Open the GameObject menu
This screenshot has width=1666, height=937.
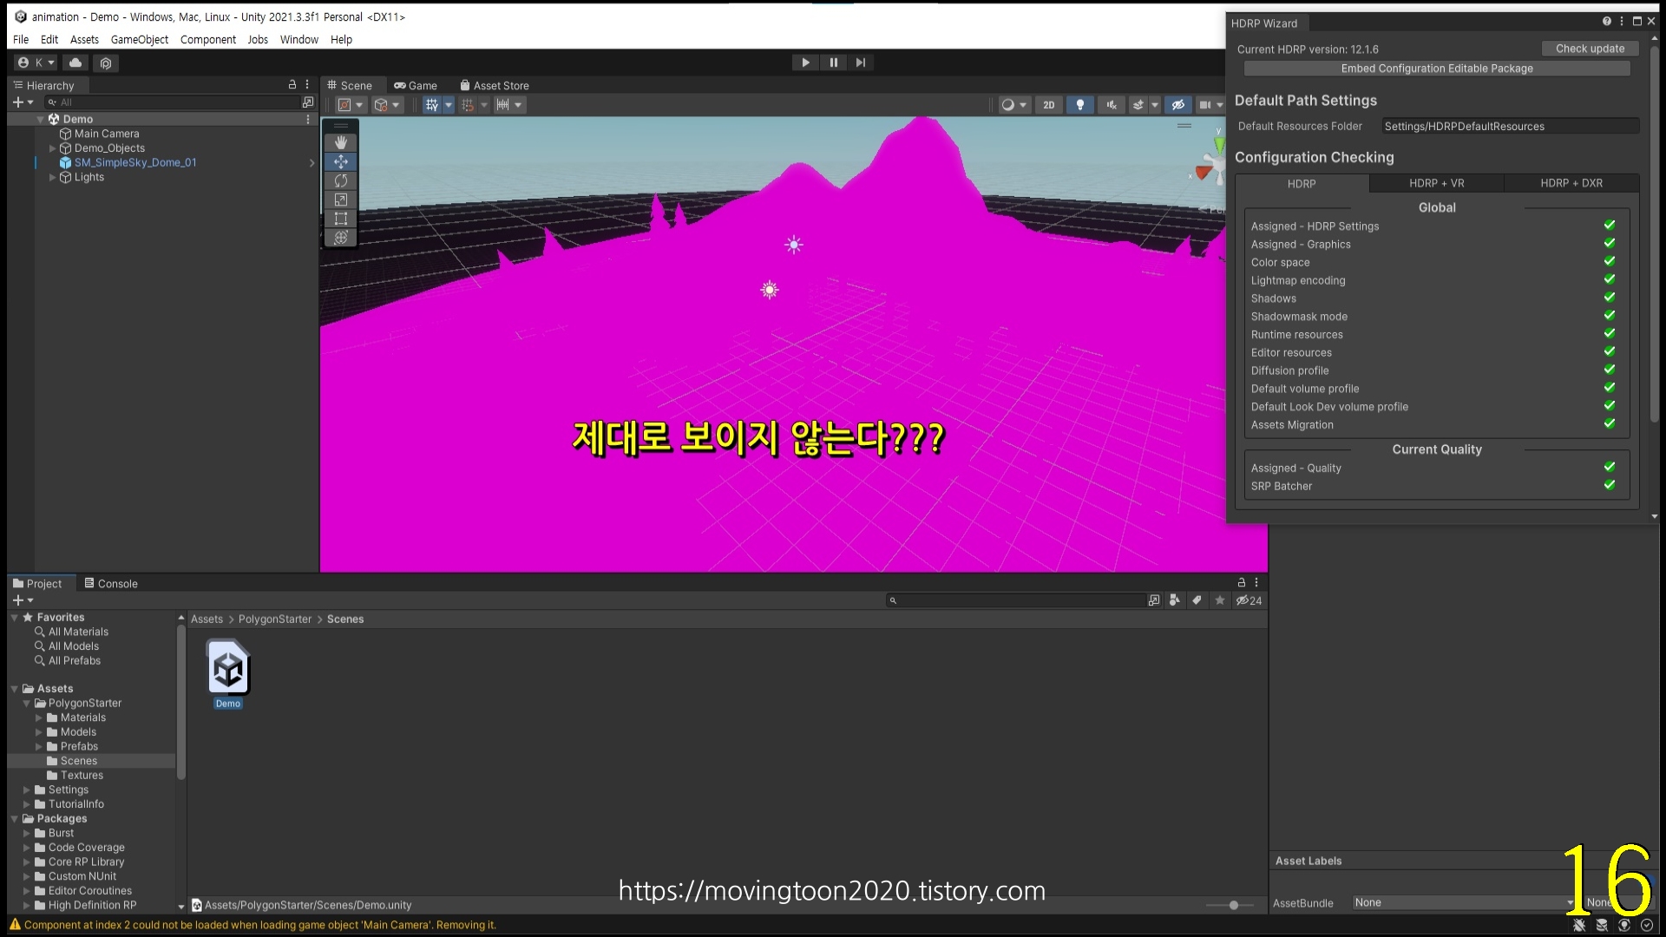[140, 40]
